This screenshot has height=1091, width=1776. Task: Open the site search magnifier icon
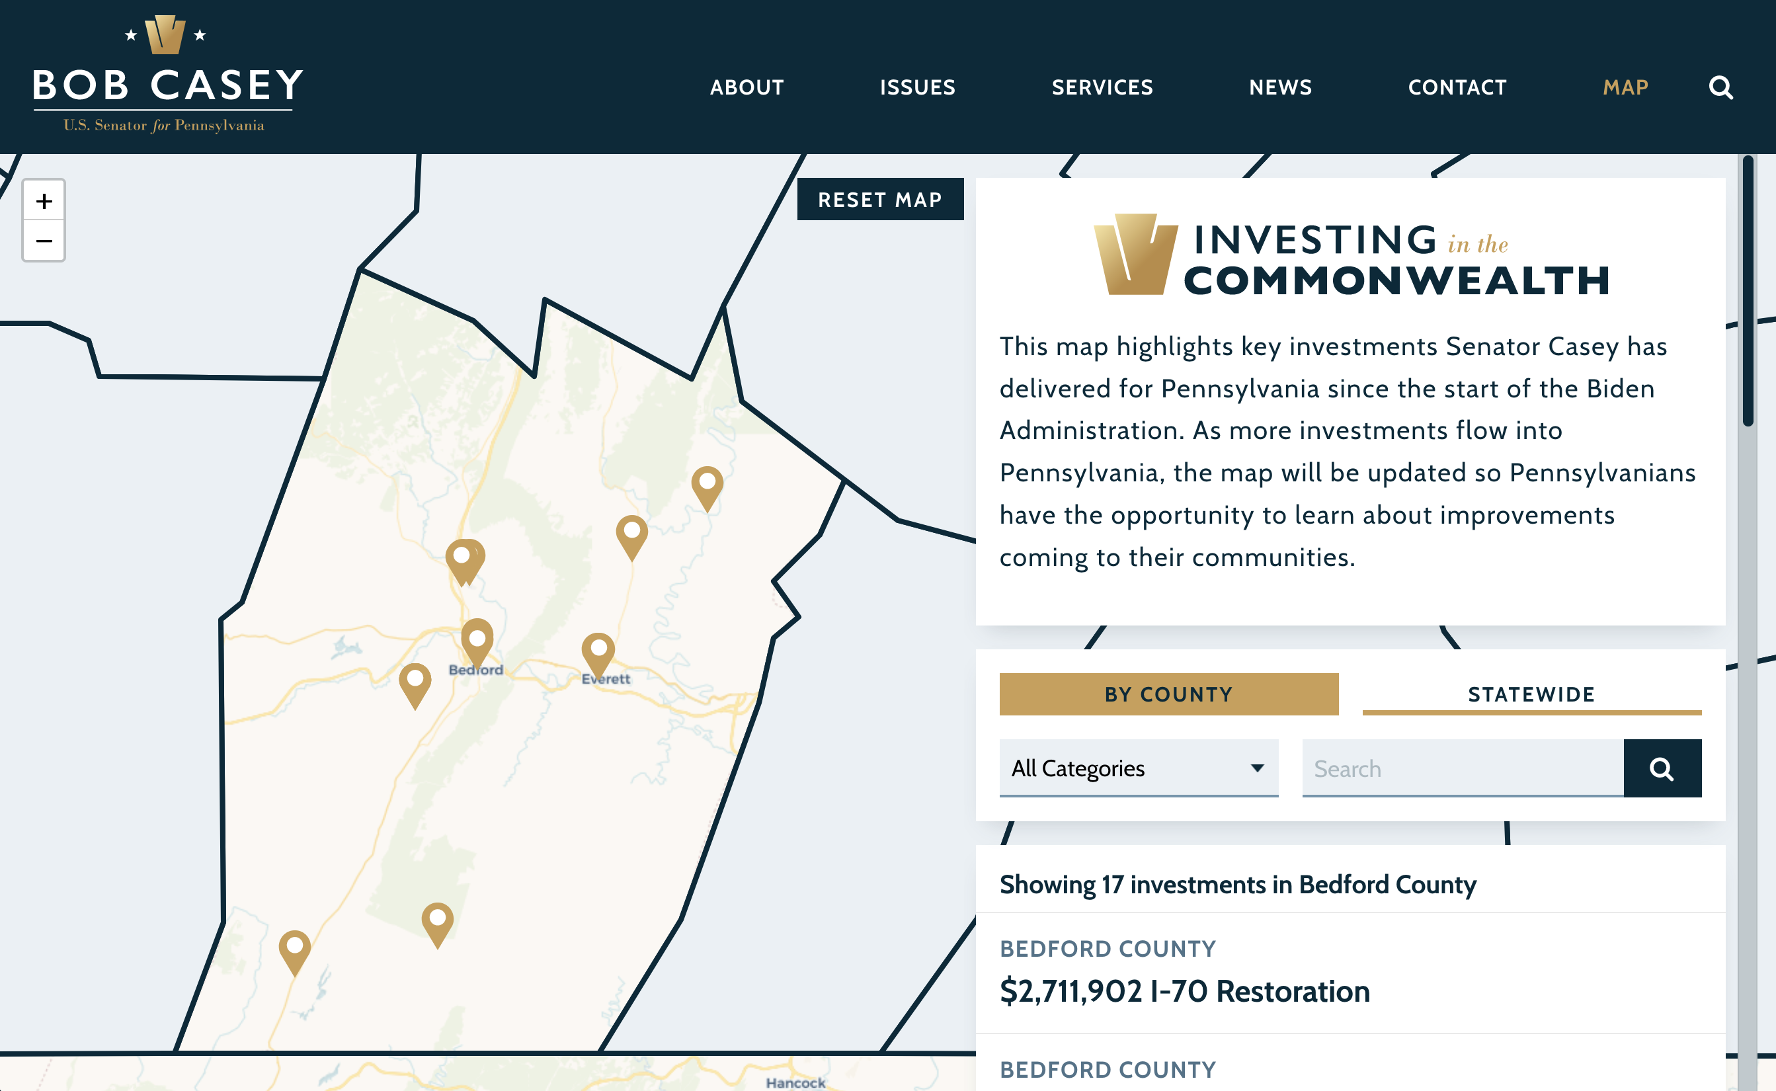[1722, 87]
